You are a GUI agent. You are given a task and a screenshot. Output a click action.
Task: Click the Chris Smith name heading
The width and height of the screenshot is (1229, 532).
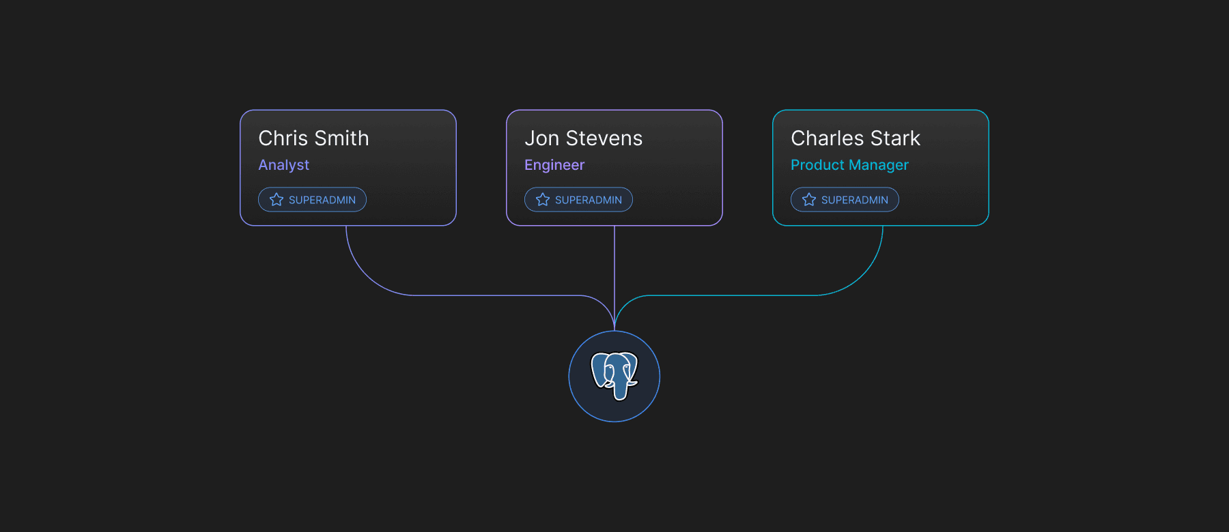pos(313,138)
